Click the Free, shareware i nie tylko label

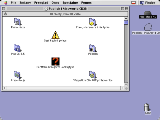93,27
